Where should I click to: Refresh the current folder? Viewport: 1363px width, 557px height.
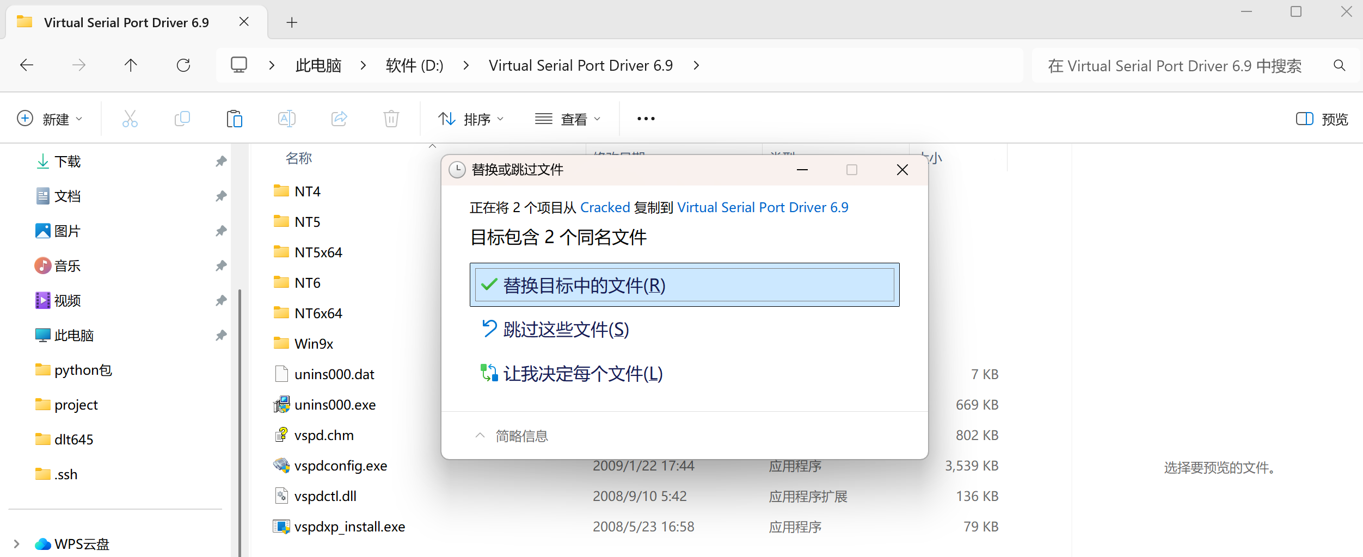pyautogui.click(x=183, y=66)
